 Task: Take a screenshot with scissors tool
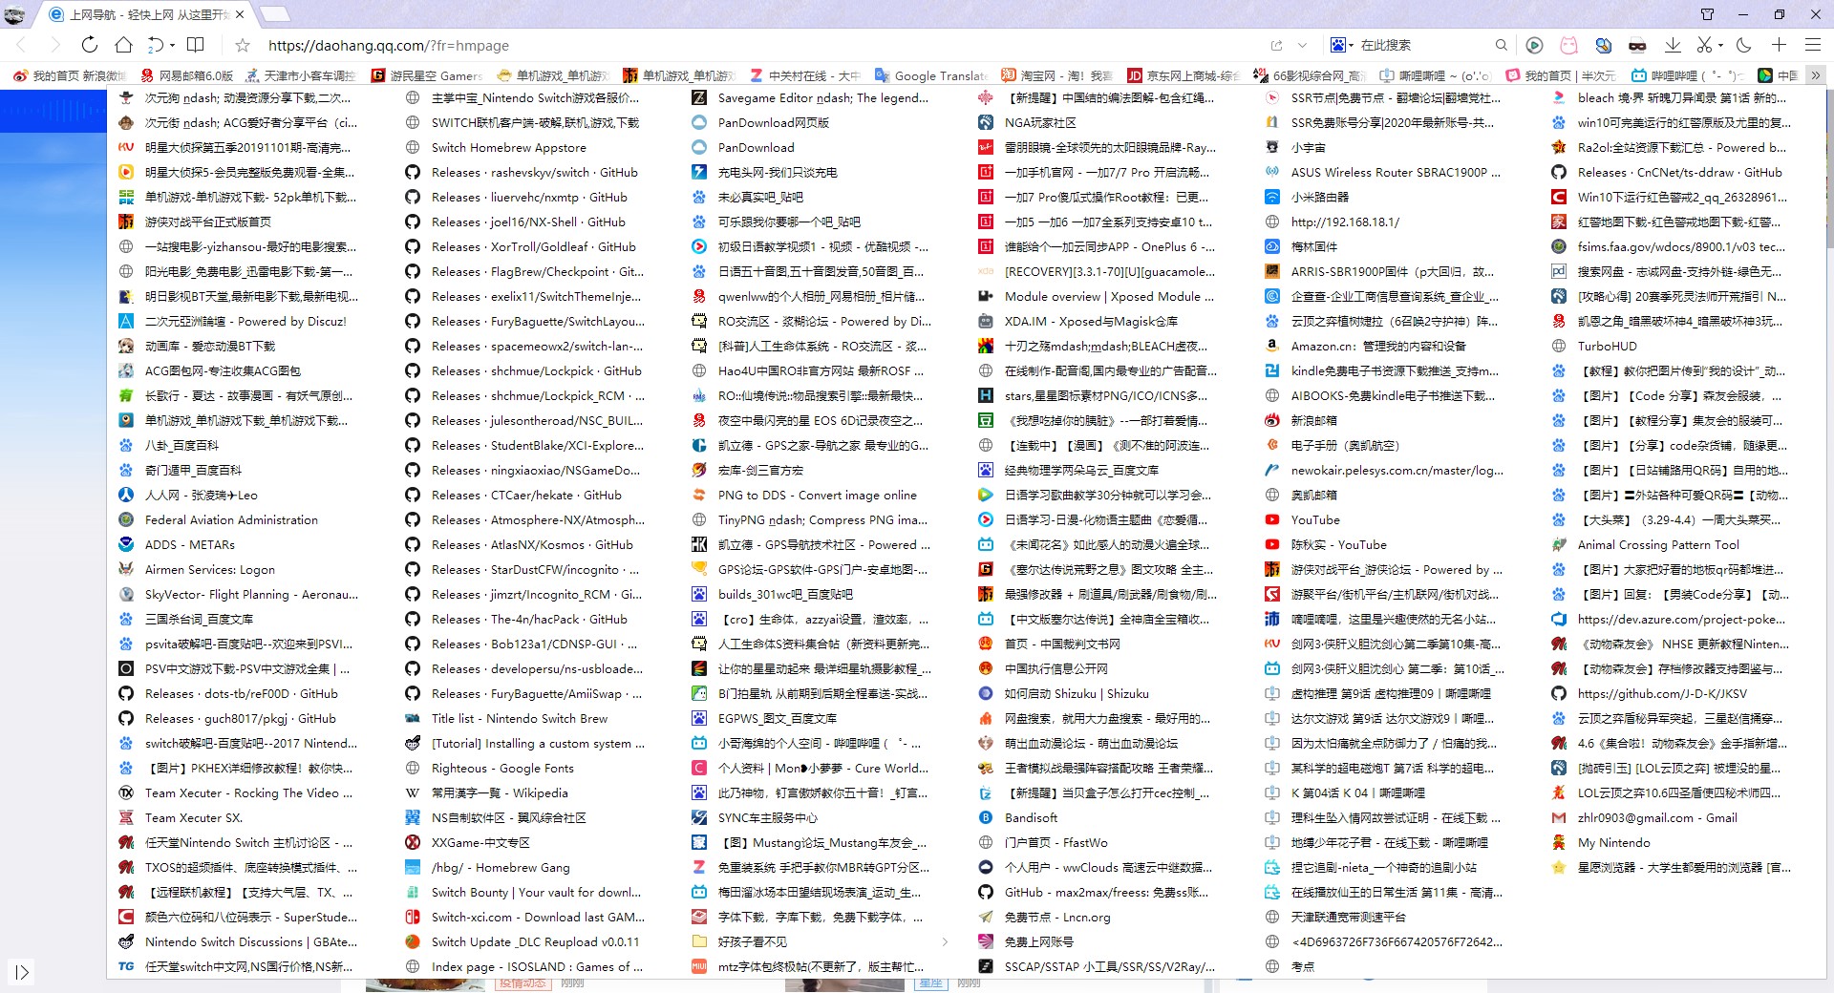1704,45
